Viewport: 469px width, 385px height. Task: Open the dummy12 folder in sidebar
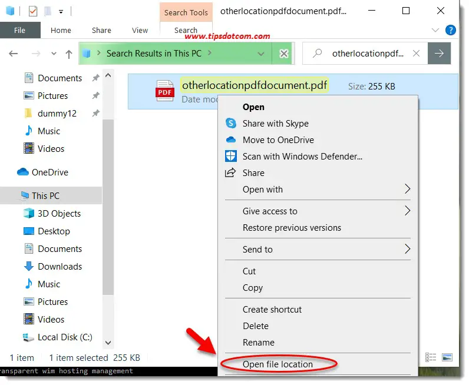click(x=57, y=113)
